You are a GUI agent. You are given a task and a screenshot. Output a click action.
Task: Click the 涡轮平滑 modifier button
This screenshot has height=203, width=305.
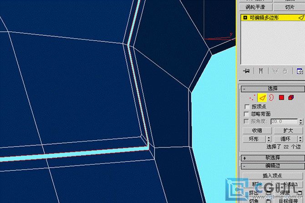[x=255, y=7]
